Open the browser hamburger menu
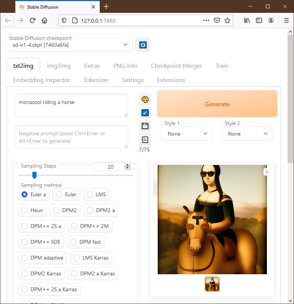Screen dimensions: 294x304 point(286,20)
